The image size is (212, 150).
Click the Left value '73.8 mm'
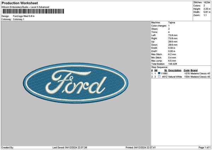click(173, 35)
